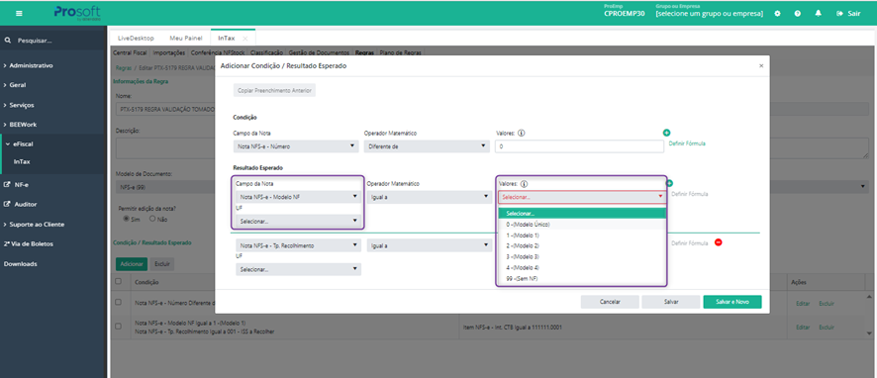The height and width of the screenshot is (378, 877).
Task: Click Cancelar button in dialog
Action: 610,302
